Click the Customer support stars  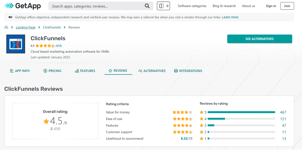pyautogui.click(x=182, y=132)
